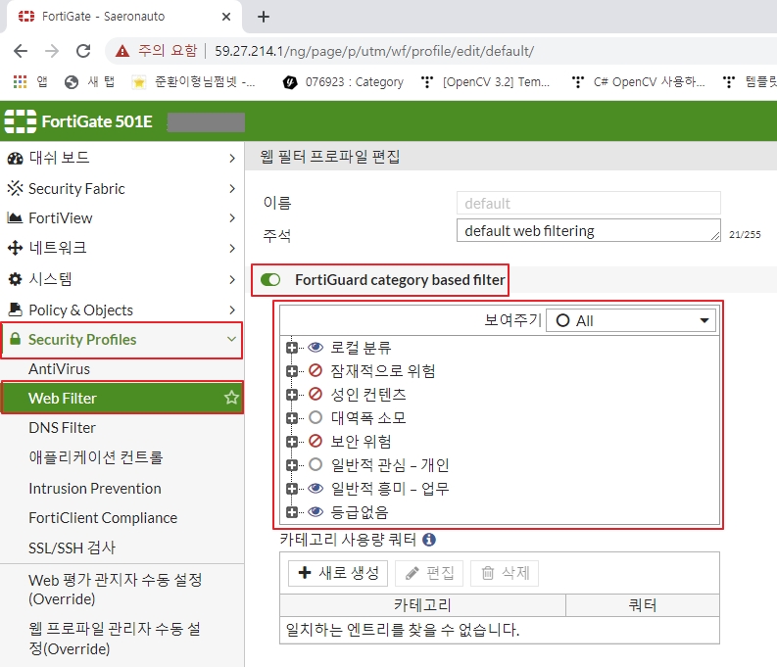Click the 주의 요함 security warning icon

(121, 51)
